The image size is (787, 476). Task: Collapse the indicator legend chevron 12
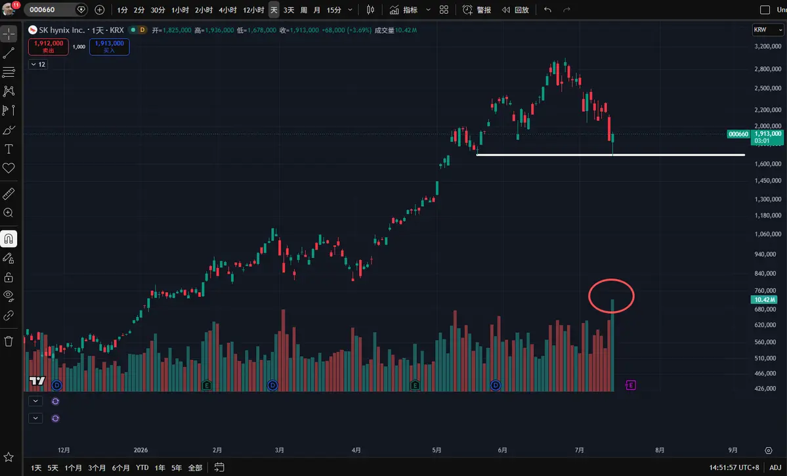pyautogui.click(x=37, y=64)
